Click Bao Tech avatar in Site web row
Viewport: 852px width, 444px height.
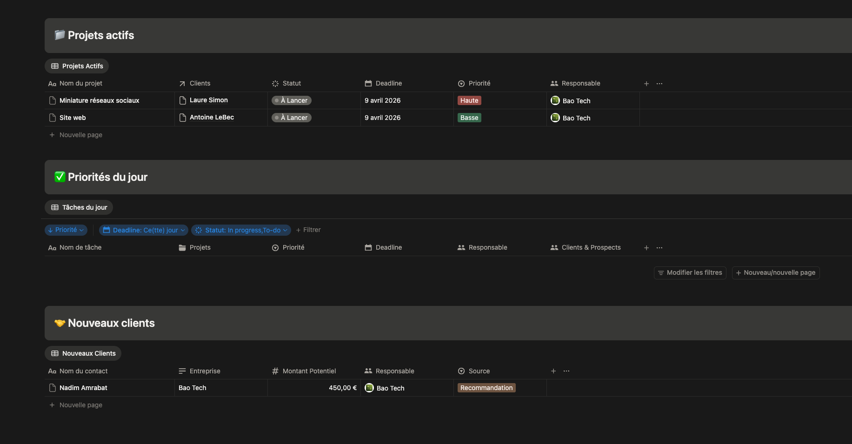[555, 118]
